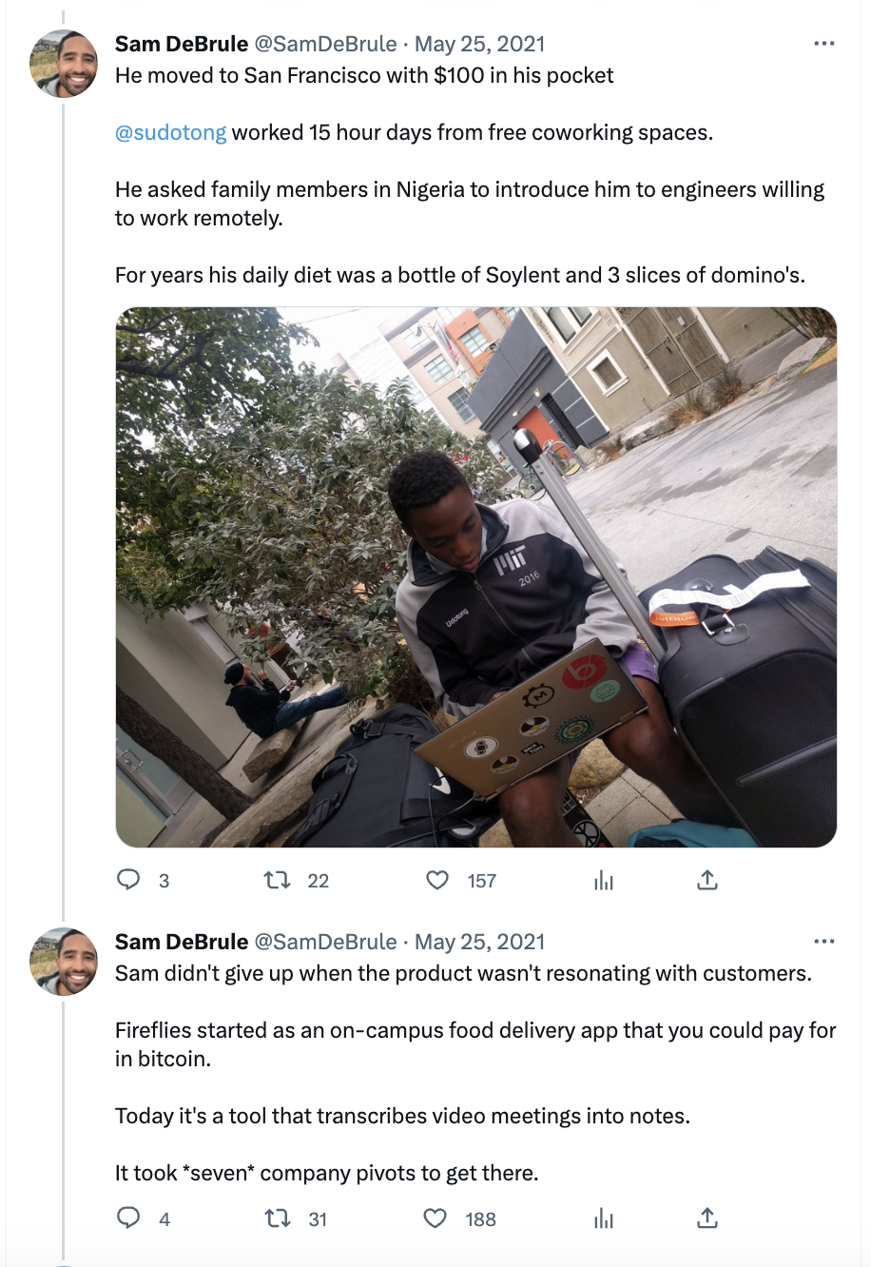
Task: View analytics for the first tweet
Action: (x=604, y=881)
